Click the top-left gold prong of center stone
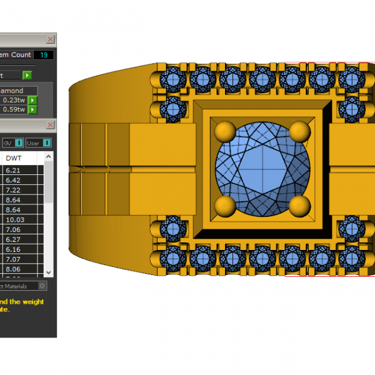The height and width of the screenshot is (375, 375). (226, 132)
